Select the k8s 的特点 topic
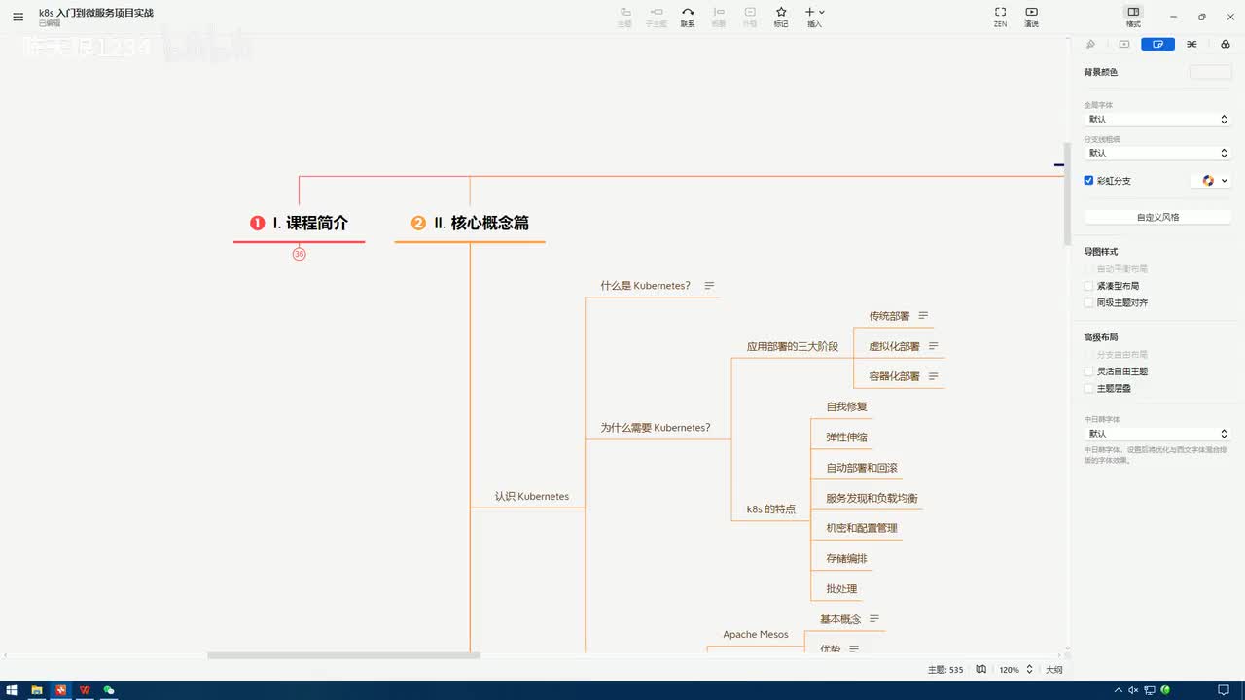 click(x=770, y=508)
